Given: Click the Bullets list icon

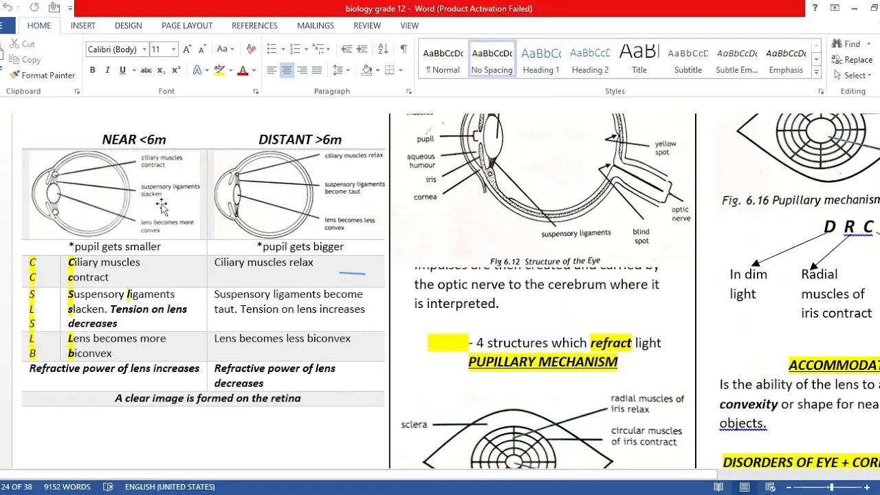Looking at the screenshot, I should (x=272, y=49).
